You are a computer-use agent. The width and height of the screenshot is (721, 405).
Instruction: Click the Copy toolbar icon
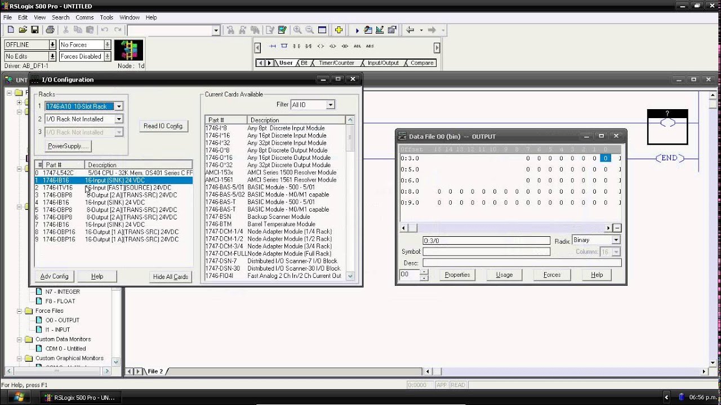click(x=78, y=30)
